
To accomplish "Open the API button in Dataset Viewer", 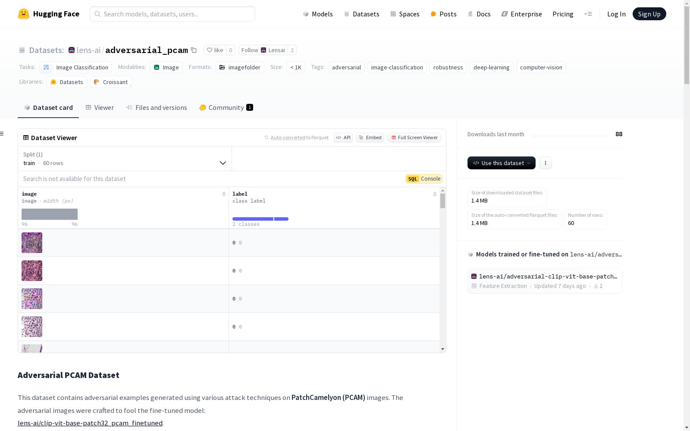I will coord(343,137).
